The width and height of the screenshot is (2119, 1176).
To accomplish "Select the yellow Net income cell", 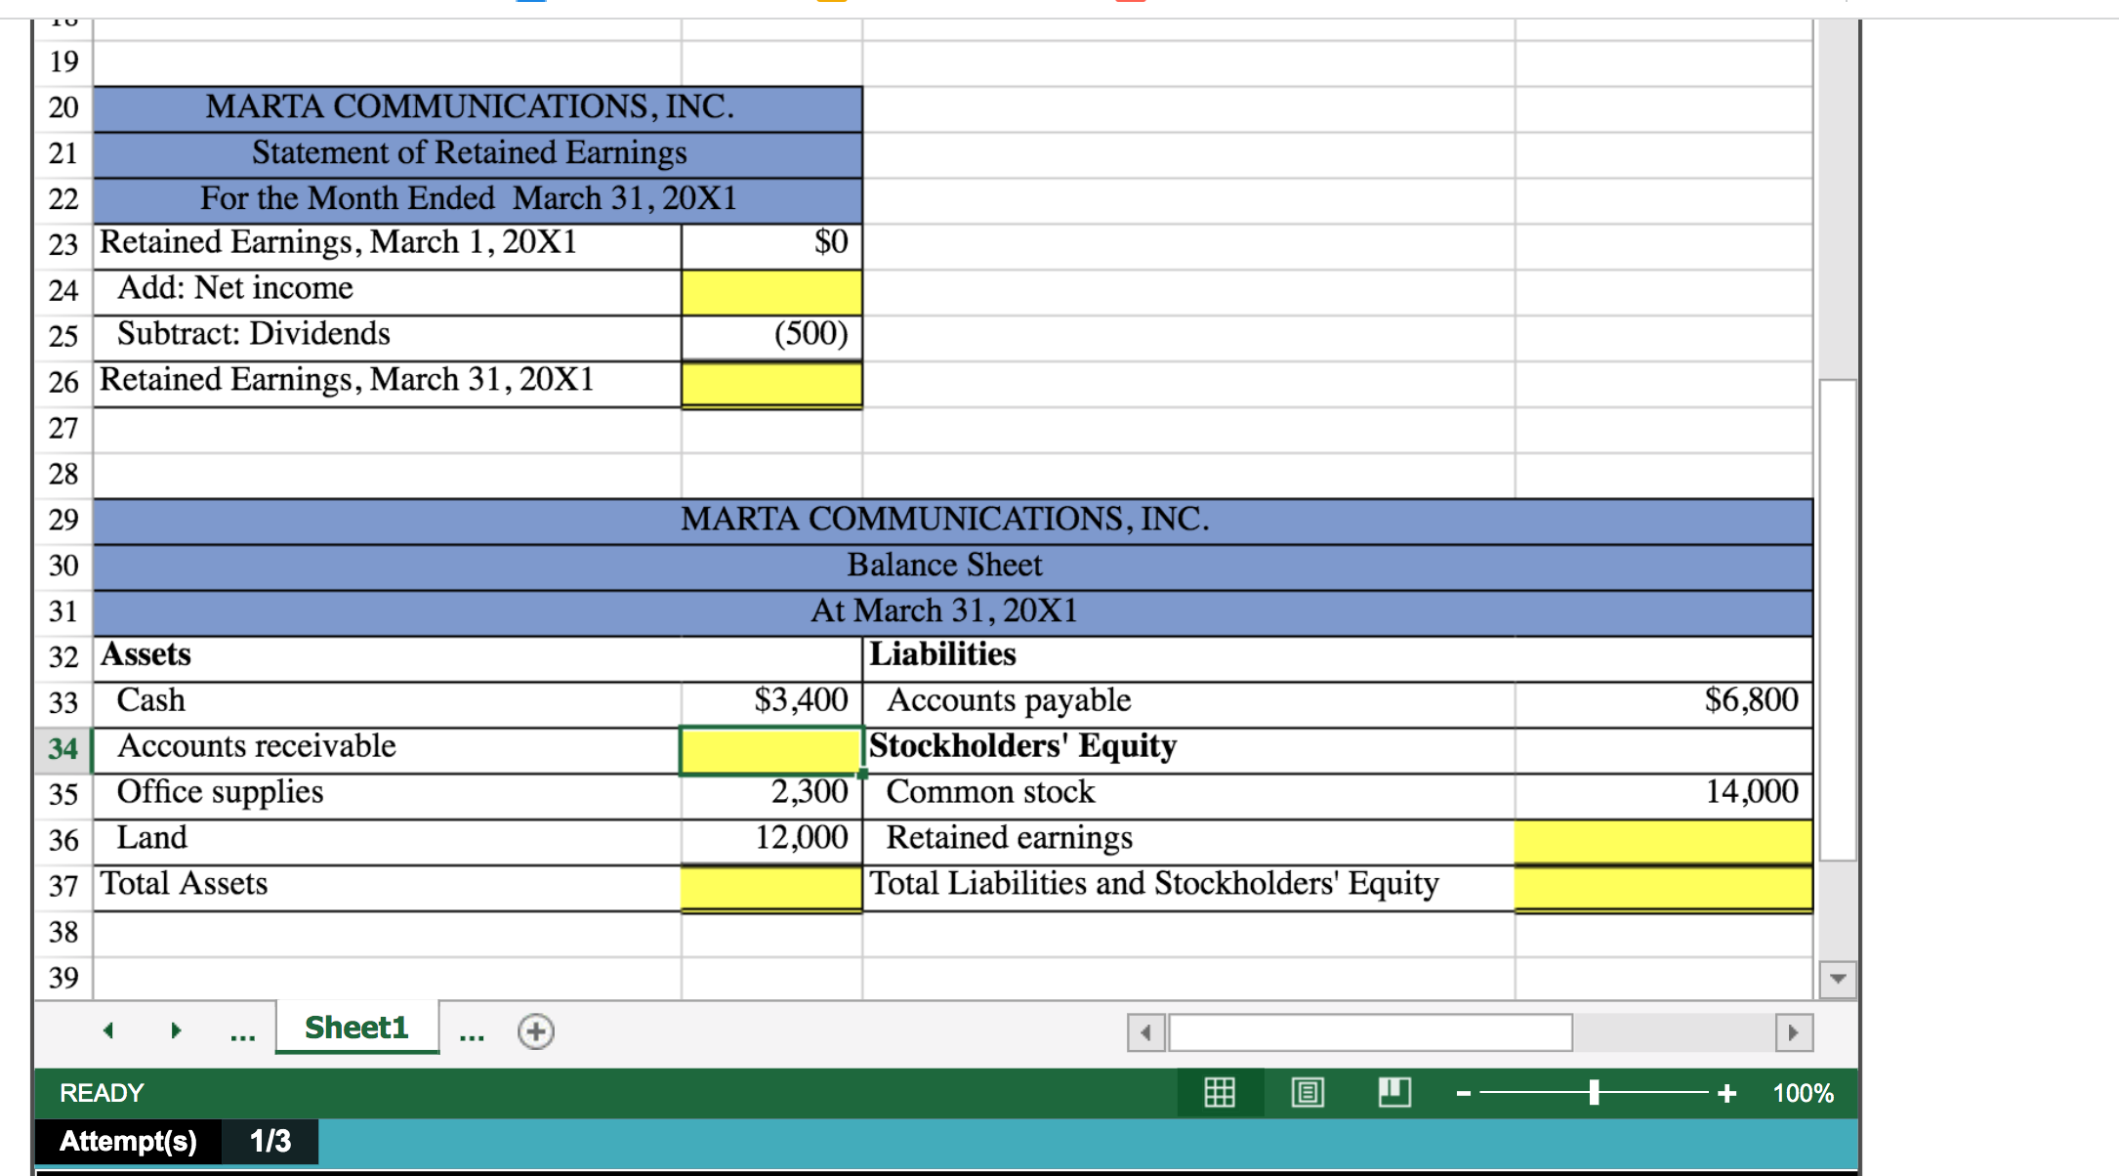I will [x=771, y=291].
